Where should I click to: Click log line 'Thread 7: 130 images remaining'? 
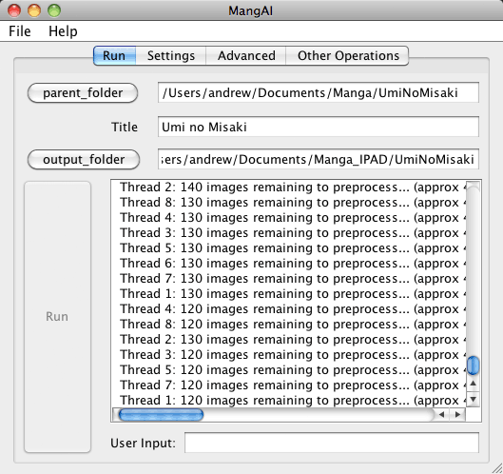293,279
